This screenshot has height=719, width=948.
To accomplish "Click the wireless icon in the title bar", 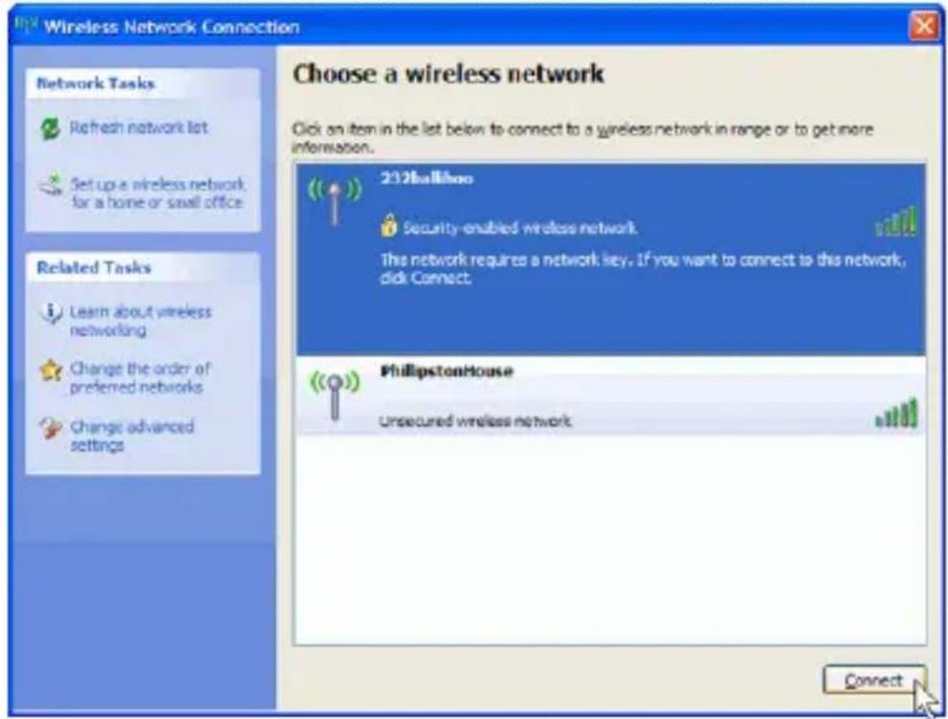I will coord(26,26).
